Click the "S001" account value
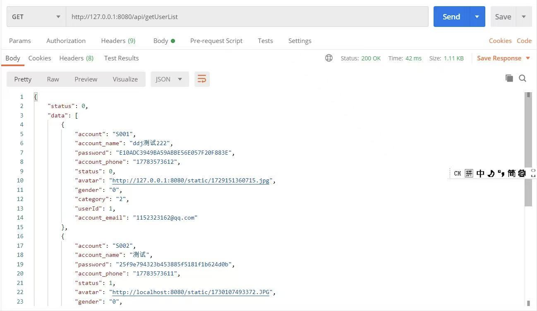Image resolution: width=537 pixels, height=311 pixels. click(122, 134)
